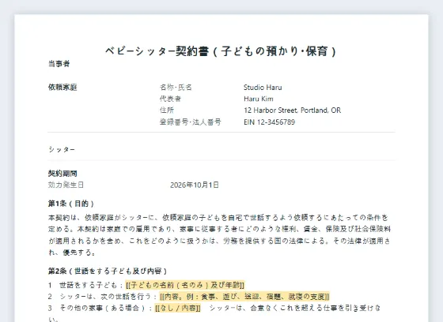This screenshot has height=322, width=443.
Task: Click the title ベビーシッター契約書
Action: pyautogui.click(x=221, y=51)
